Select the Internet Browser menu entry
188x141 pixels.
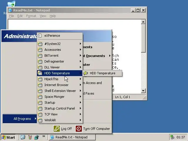(x=60, y=85)
